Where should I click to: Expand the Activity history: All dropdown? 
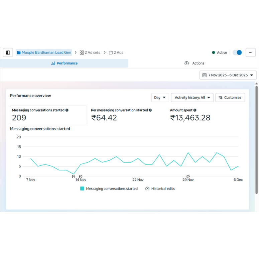tap(192, 98)
